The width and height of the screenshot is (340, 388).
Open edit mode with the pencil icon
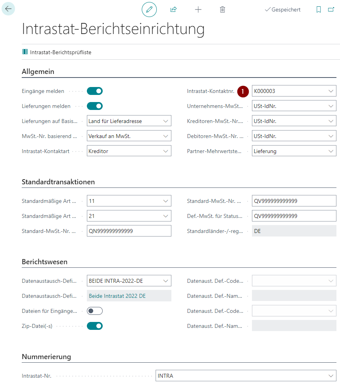click(x=149, y=9)
